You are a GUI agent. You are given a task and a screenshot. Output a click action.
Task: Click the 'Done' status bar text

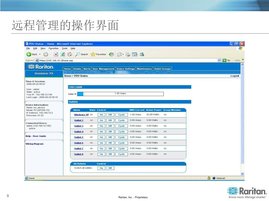32,178
